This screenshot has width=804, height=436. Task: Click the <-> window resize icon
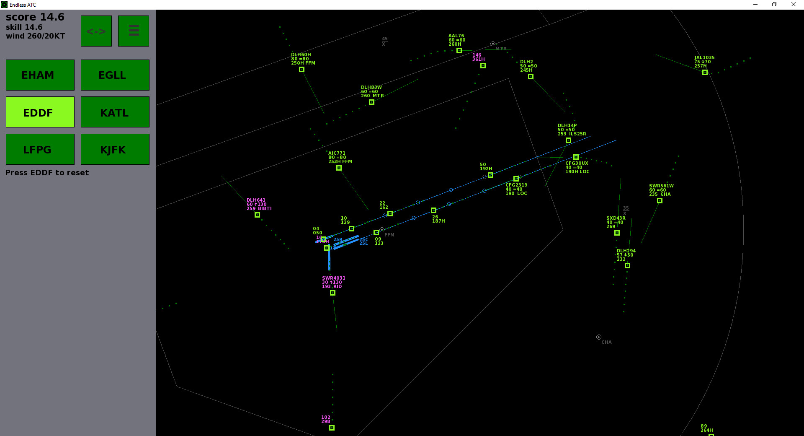(x=96, y=31)
